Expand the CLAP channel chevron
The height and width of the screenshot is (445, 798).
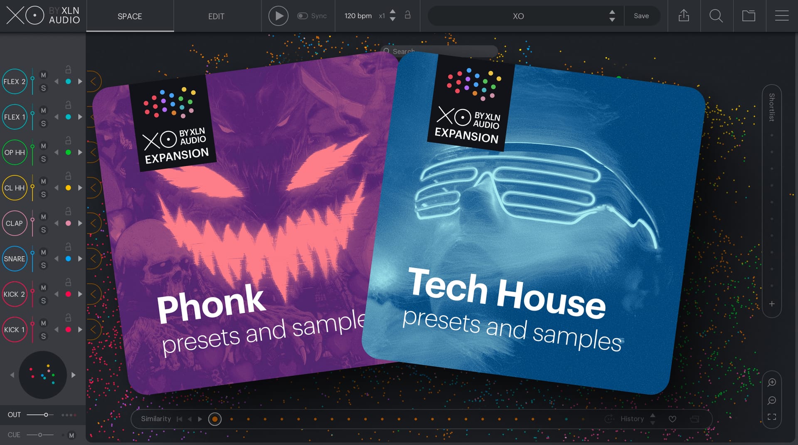pyautogui.click(x=94, y=223)
